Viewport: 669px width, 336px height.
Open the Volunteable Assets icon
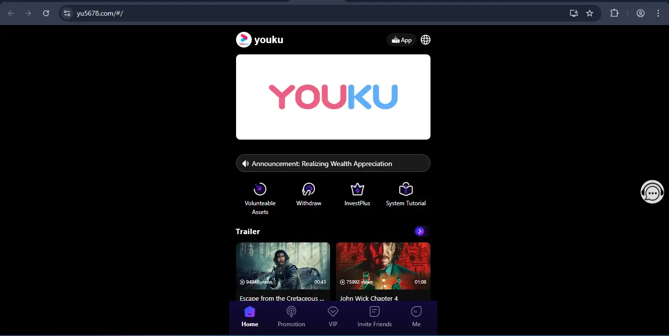coord(260,190)
